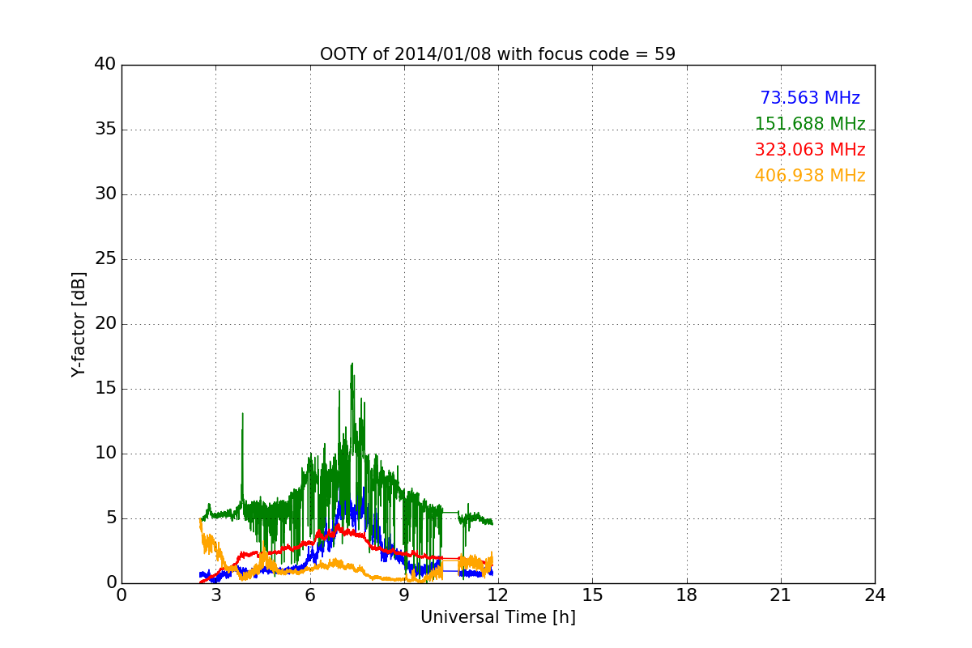Click the y-axis tick label 30

click(x=106, y=194)
